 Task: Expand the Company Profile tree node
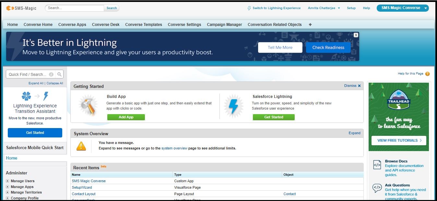[7, 198]
